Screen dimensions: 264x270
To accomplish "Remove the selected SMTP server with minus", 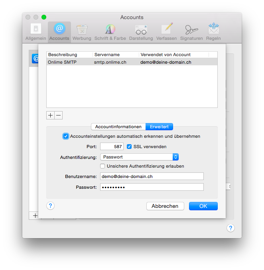I will pyautogui.click(x=59, y=115).
